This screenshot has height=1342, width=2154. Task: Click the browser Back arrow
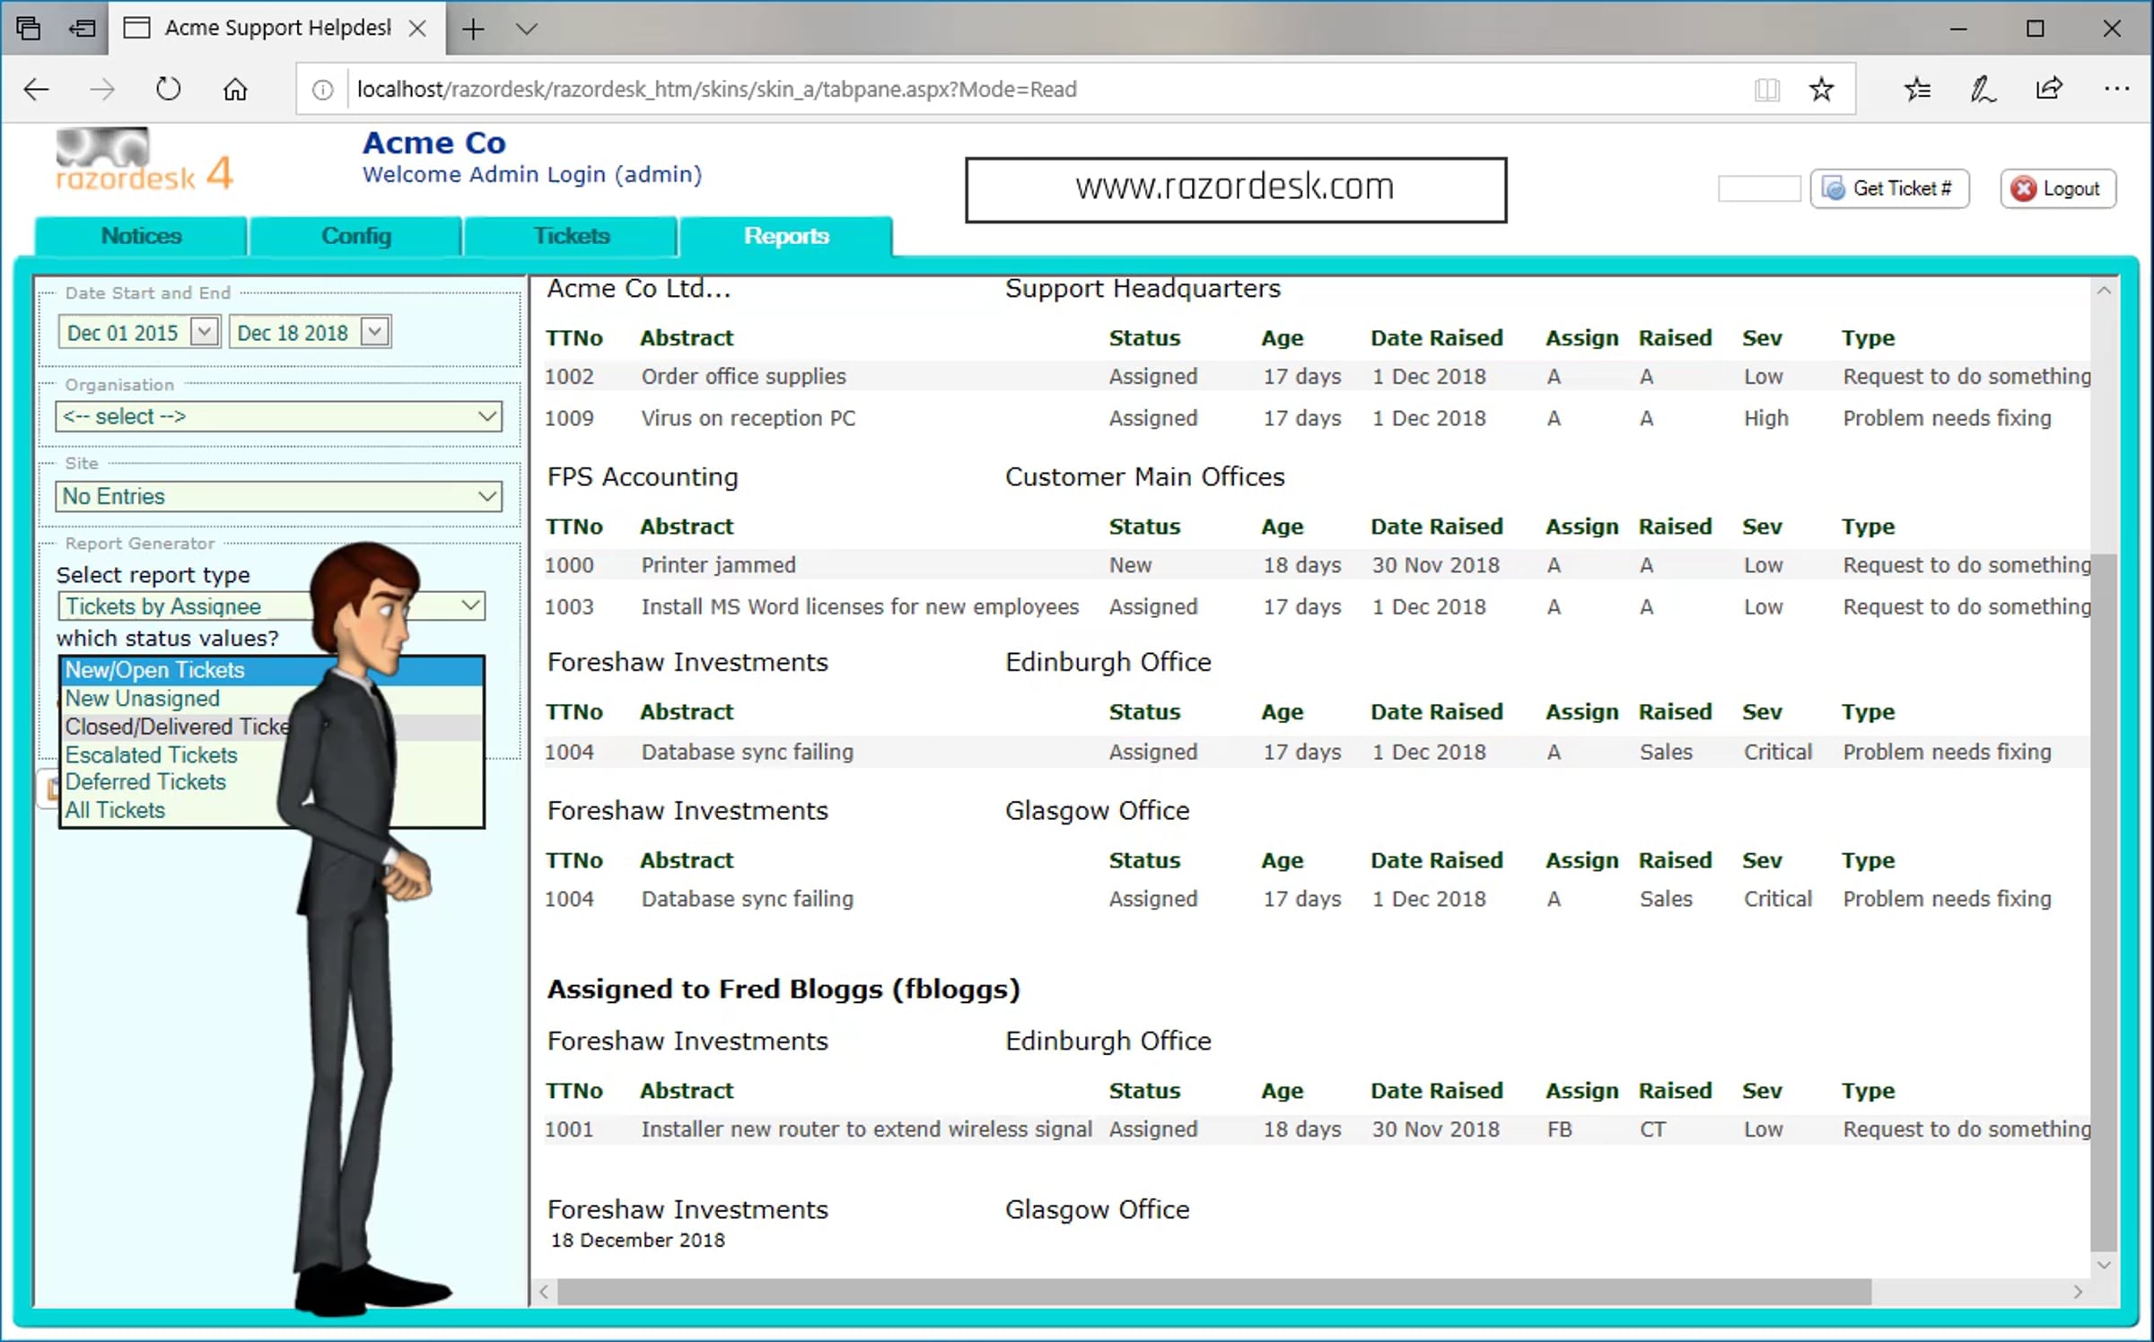[x=36, y=89]
